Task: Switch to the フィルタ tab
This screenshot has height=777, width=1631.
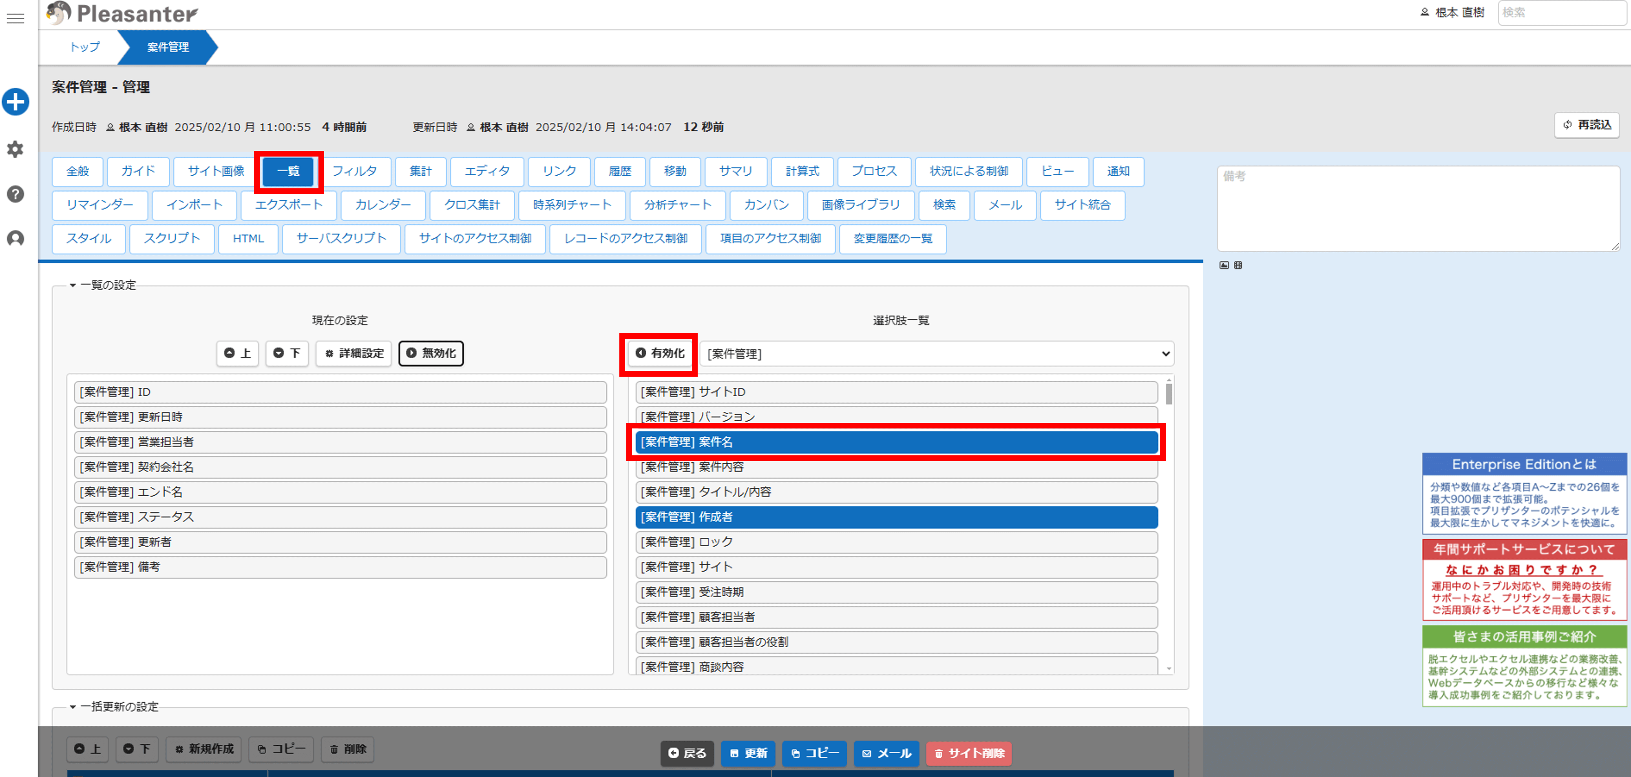Action: [x=355, y=172]
